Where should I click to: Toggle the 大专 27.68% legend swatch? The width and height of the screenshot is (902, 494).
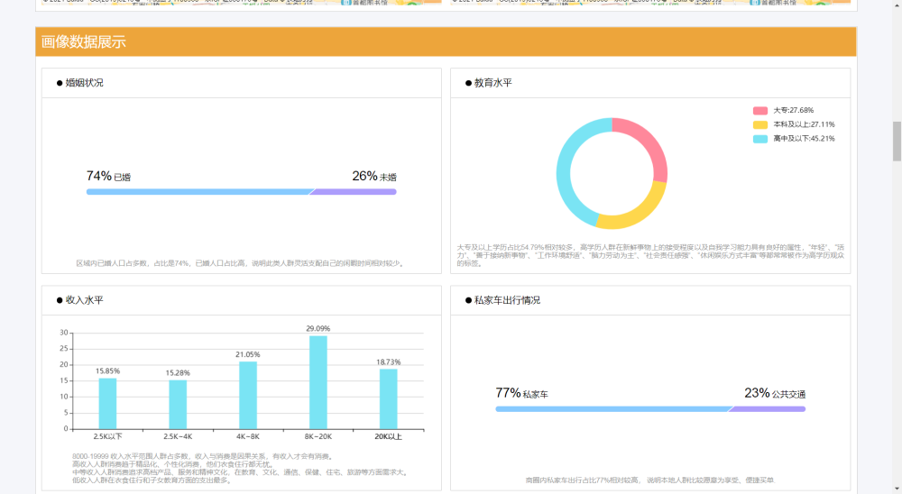759,110
